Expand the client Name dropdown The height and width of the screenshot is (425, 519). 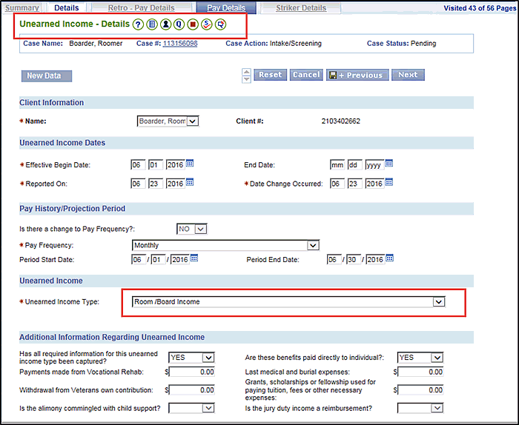pos(192,121)
